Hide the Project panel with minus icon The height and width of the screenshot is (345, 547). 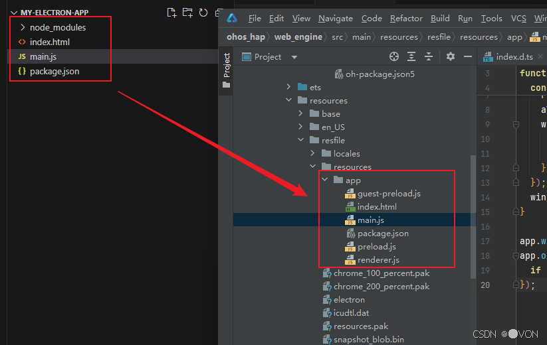click(x=468, y=56)
